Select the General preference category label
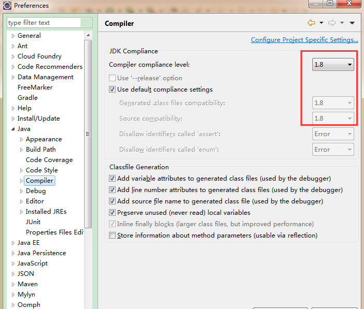The image size is (364, 309). pyautogui.click(x=29, y=36)
